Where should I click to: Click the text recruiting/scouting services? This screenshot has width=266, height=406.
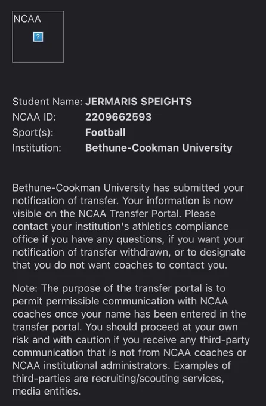157,379
